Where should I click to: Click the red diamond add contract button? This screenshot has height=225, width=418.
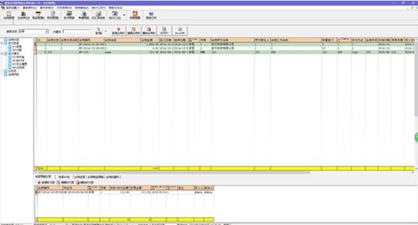tap(119, 31)
